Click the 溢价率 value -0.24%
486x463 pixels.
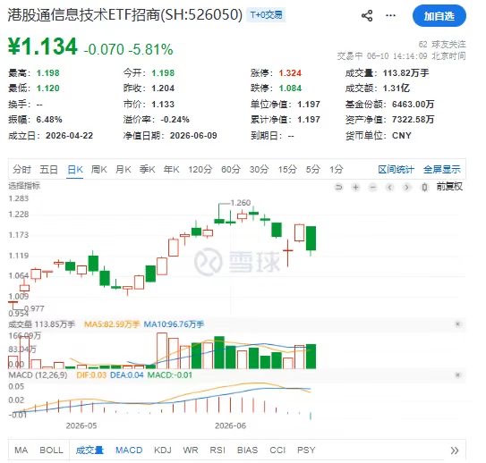[175, 120]
